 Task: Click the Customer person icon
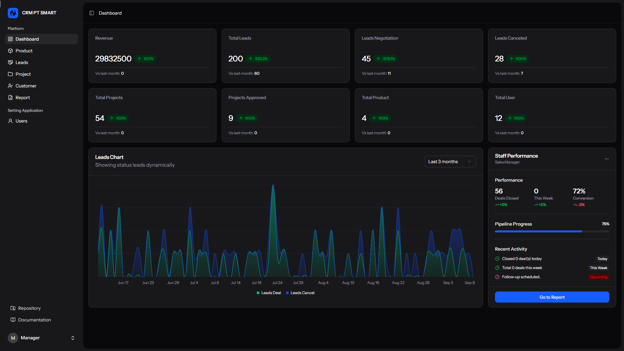[10, 86]
